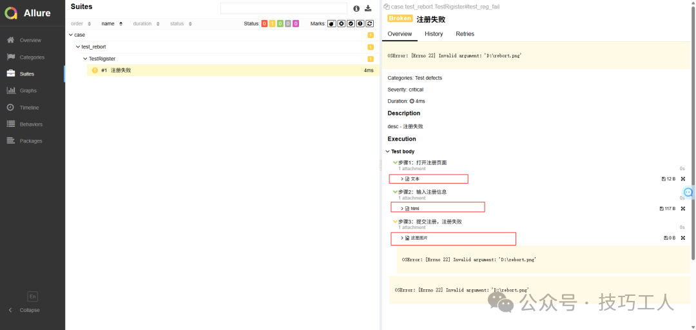
Task: Toggle the flaky bomb mark filter
Action: point(332,24)
